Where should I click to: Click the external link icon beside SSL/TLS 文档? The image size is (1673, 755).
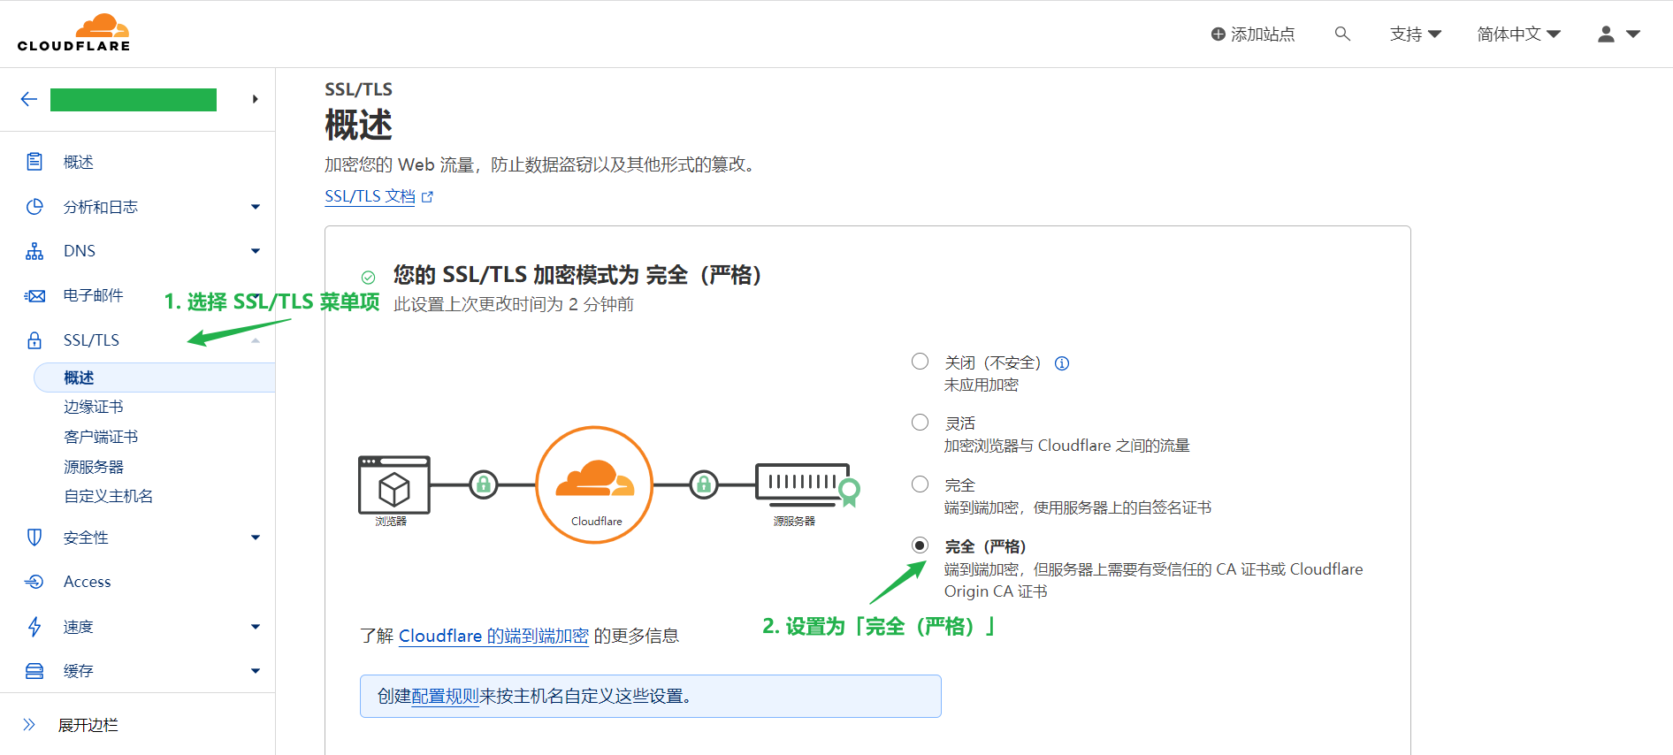pyautogui.click(x=427, y=197)
